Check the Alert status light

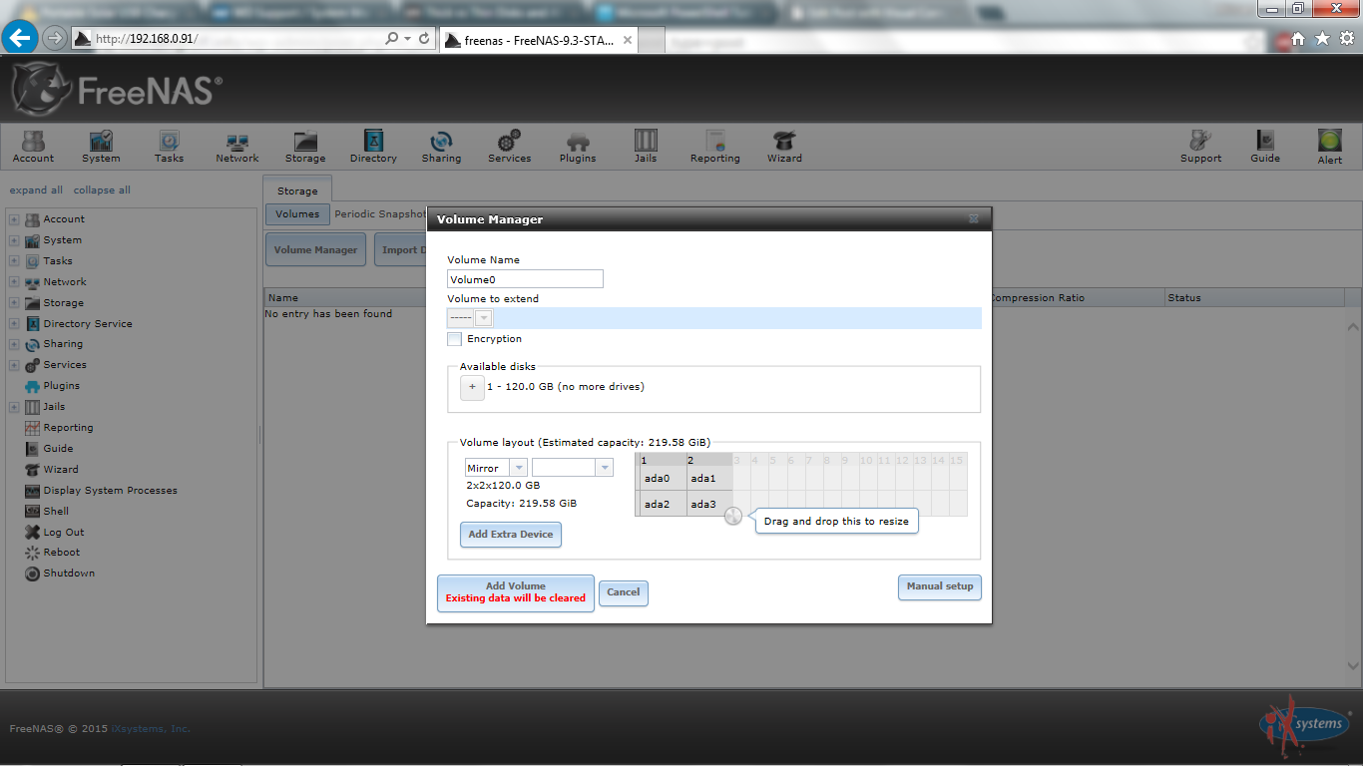tap(1329, 142)
